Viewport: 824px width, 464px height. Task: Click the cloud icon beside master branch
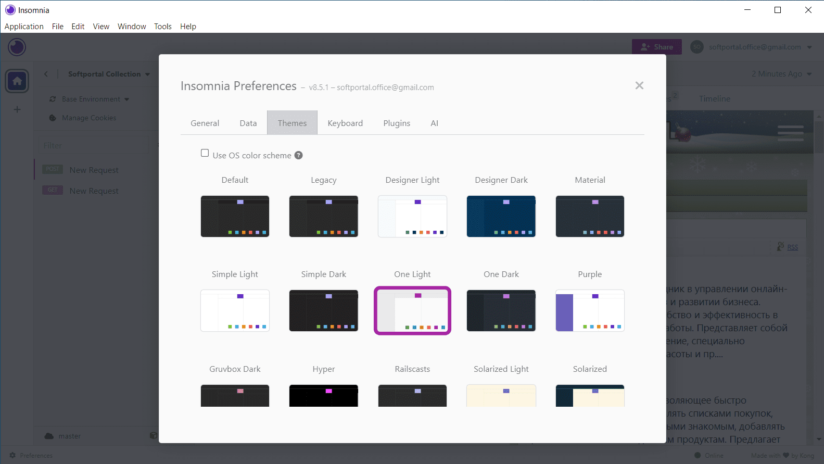pyautogui.click(x=49, y=436)
